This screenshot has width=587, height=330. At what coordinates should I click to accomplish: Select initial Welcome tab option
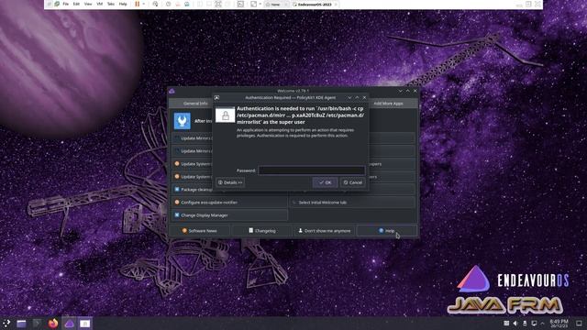352,203
